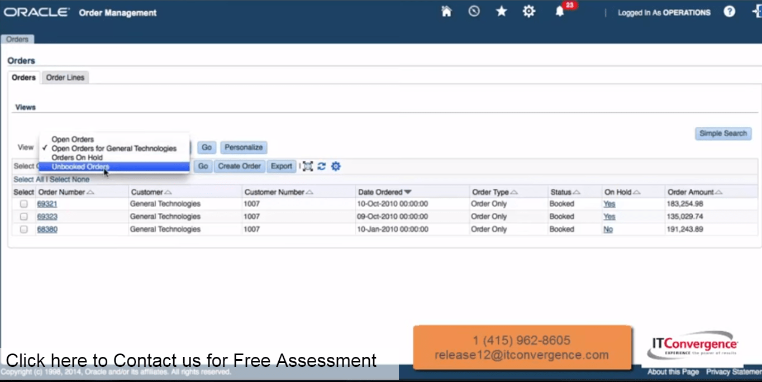Choose Open Orders in View list

point(73,140)
